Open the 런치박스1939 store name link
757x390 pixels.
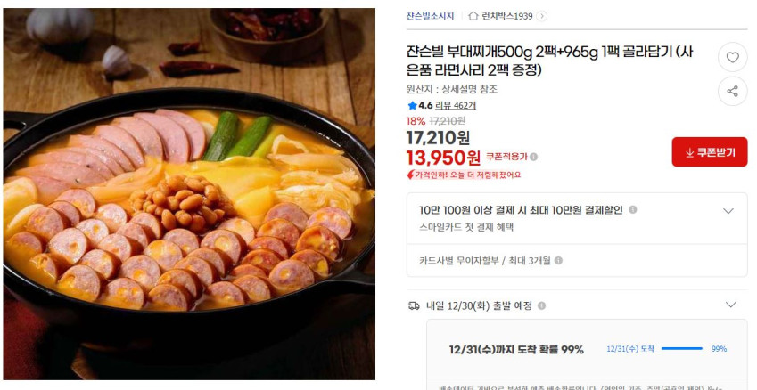pyautogui.click(x=506, y=16)
